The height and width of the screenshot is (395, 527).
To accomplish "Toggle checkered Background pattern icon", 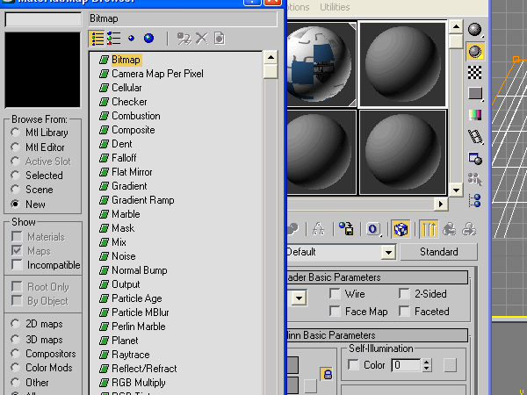I will pyautogui.click(x=474, y=72).
